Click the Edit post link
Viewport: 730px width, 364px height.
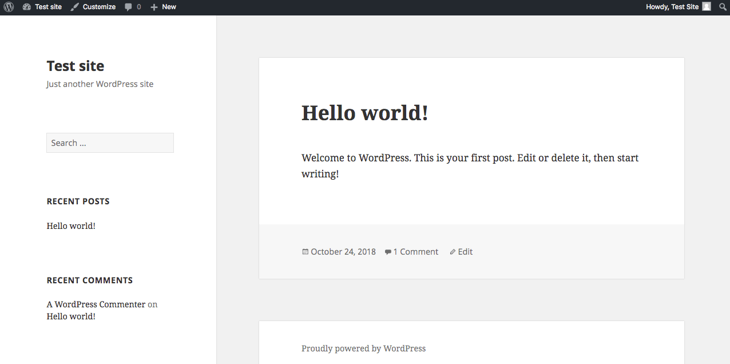[465, 252]
